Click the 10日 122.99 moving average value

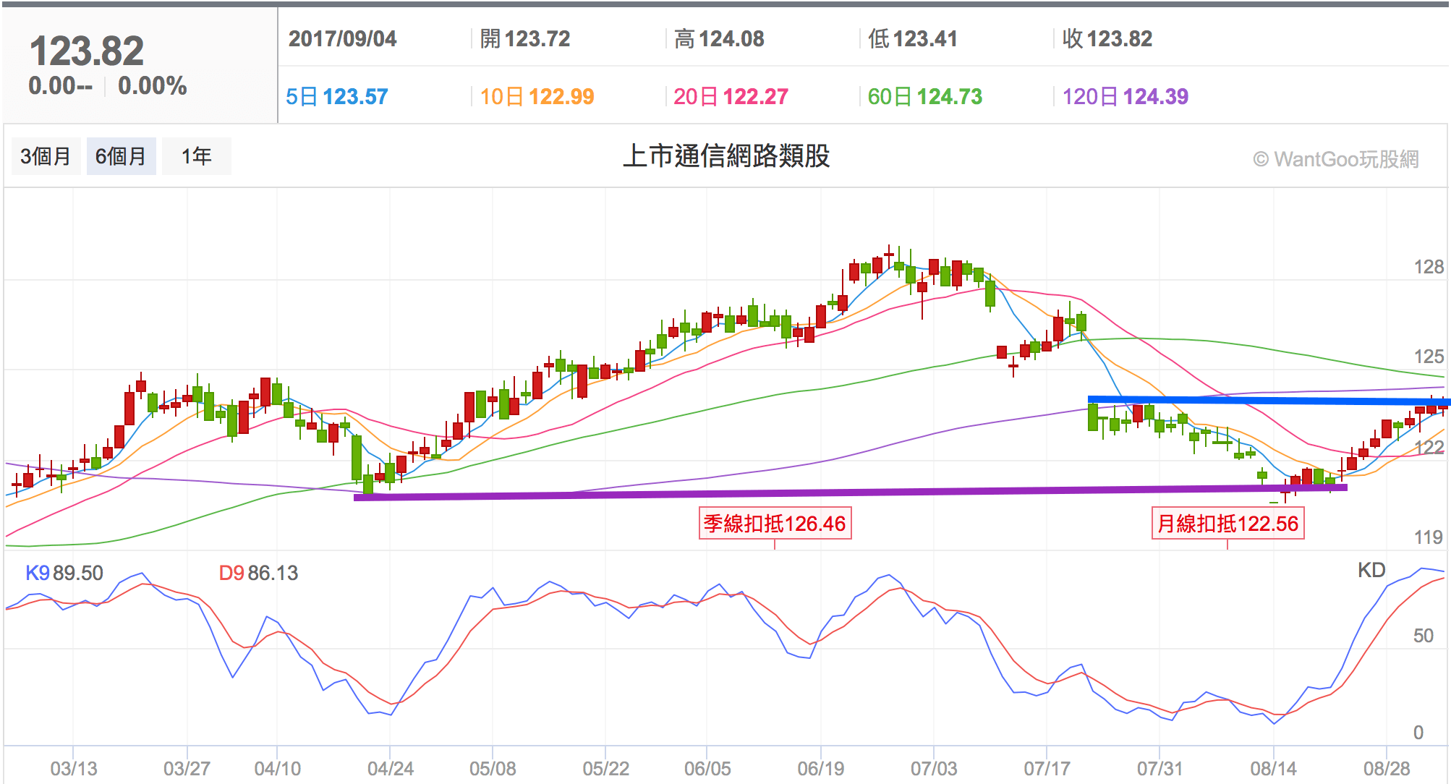(537, 96)
